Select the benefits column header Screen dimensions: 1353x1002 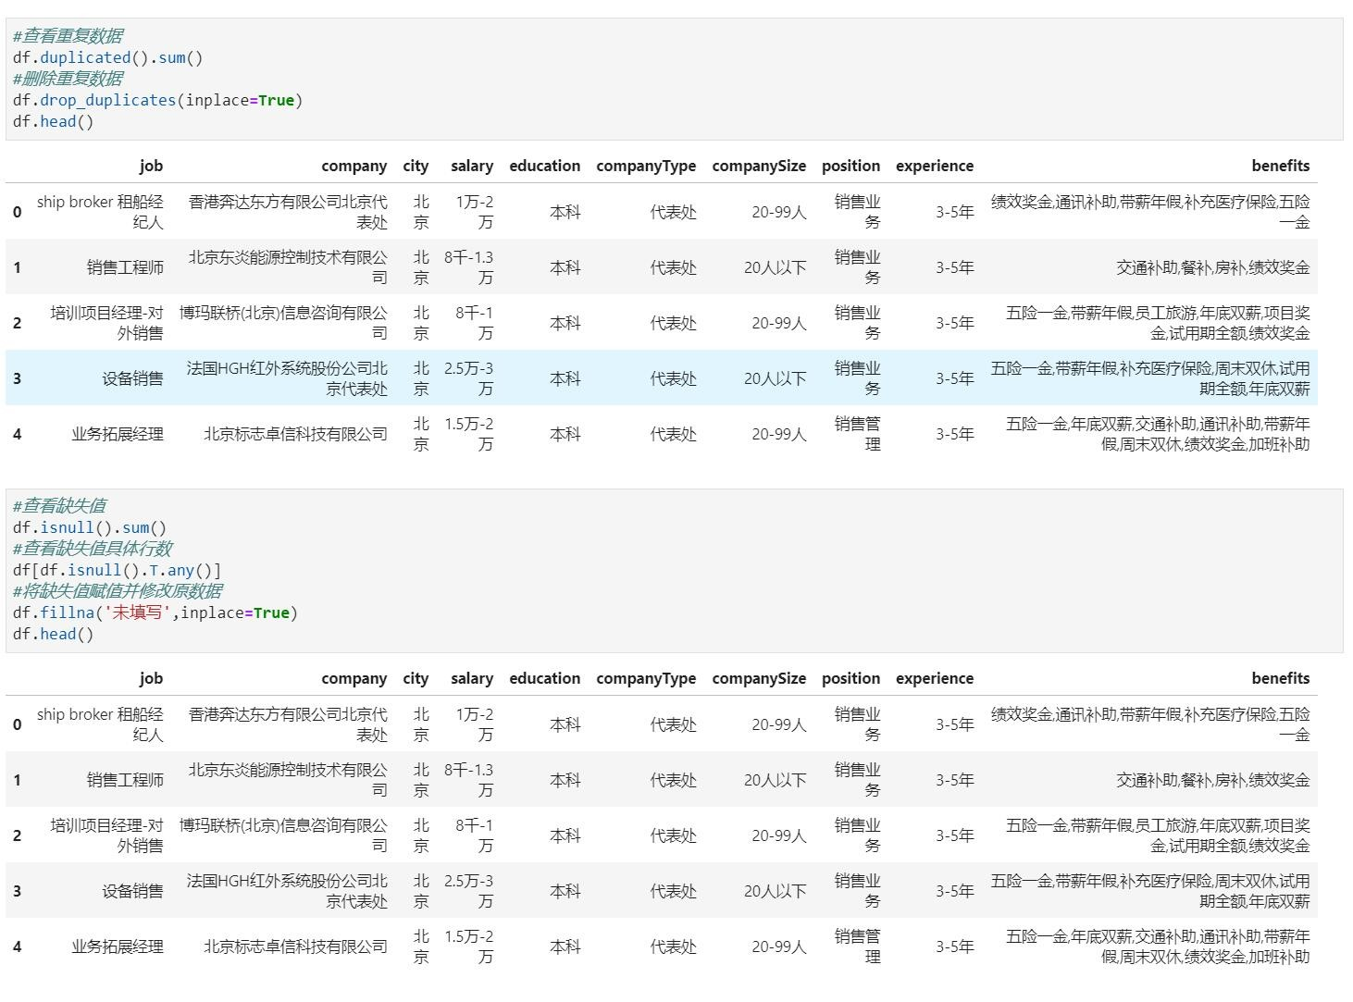point(1281,166)
